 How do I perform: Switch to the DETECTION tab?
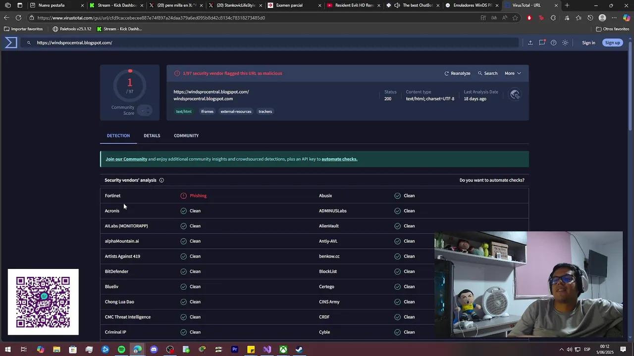tap(118, 135)
